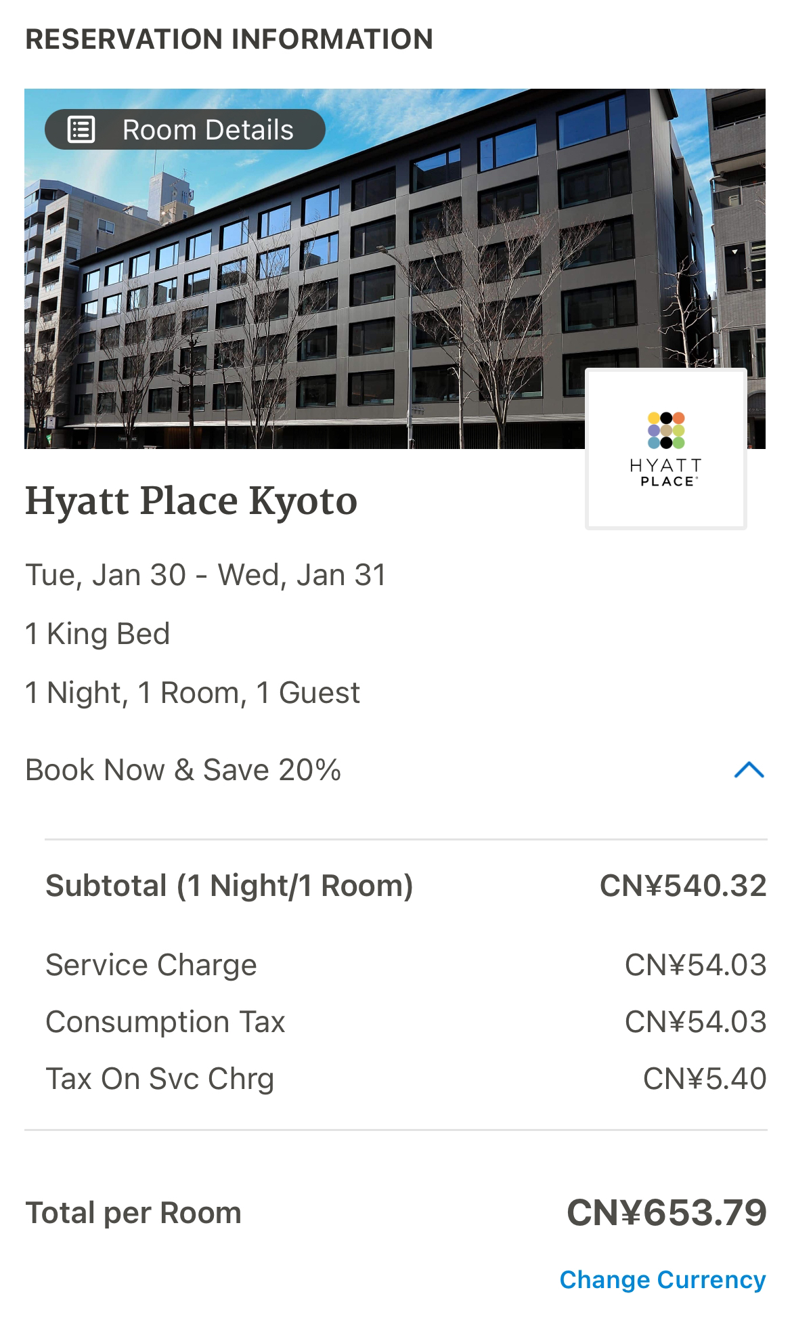Tap the Subtotal amount CN¥540.32

(x=683, y=886)
